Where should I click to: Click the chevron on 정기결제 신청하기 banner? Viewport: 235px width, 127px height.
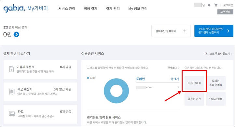[x=228, y=31]
